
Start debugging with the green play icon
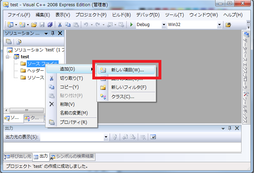[132, 25]
